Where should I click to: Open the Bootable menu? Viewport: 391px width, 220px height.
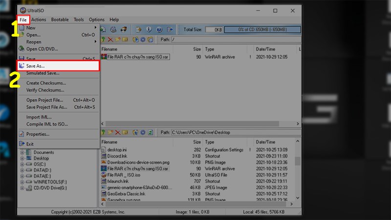coord(60,20)
